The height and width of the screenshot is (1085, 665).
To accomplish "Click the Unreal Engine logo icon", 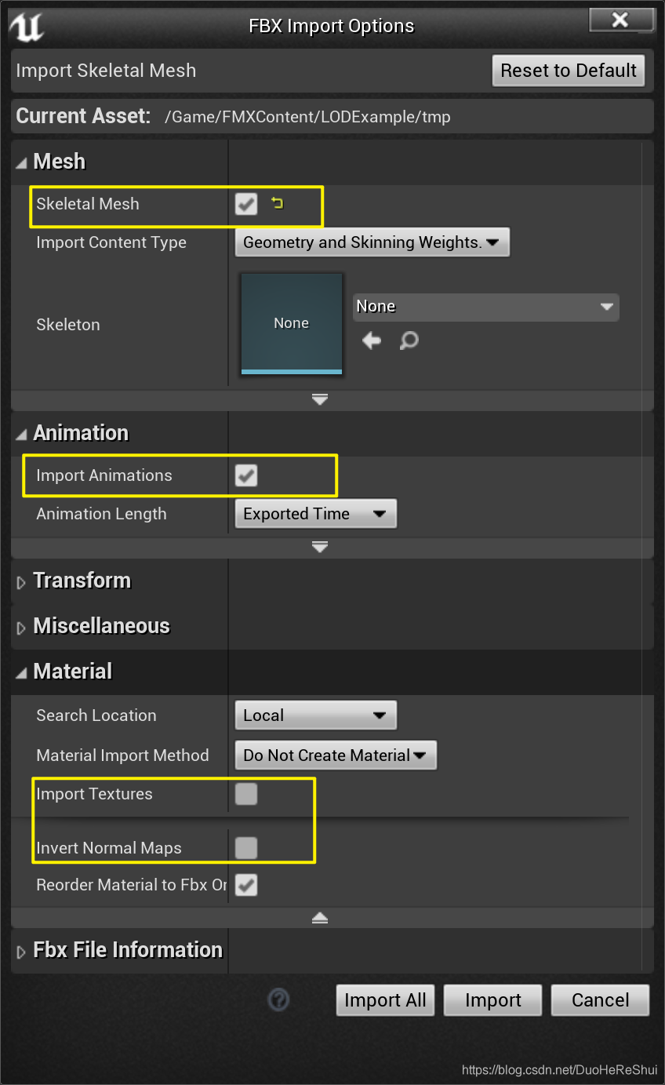I will tap(26, 26).
